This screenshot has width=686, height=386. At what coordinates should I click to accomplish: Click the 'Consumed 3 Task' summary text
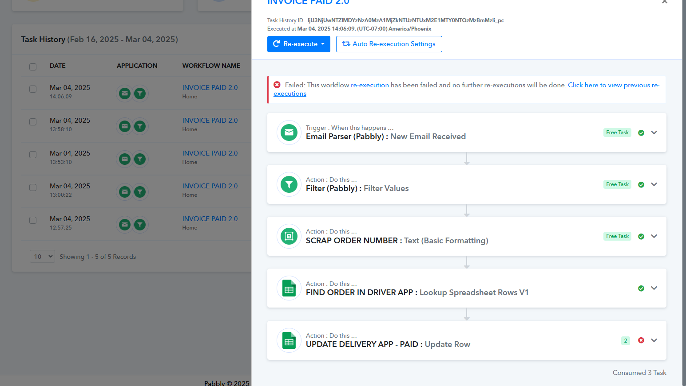[x=639, y=373]
